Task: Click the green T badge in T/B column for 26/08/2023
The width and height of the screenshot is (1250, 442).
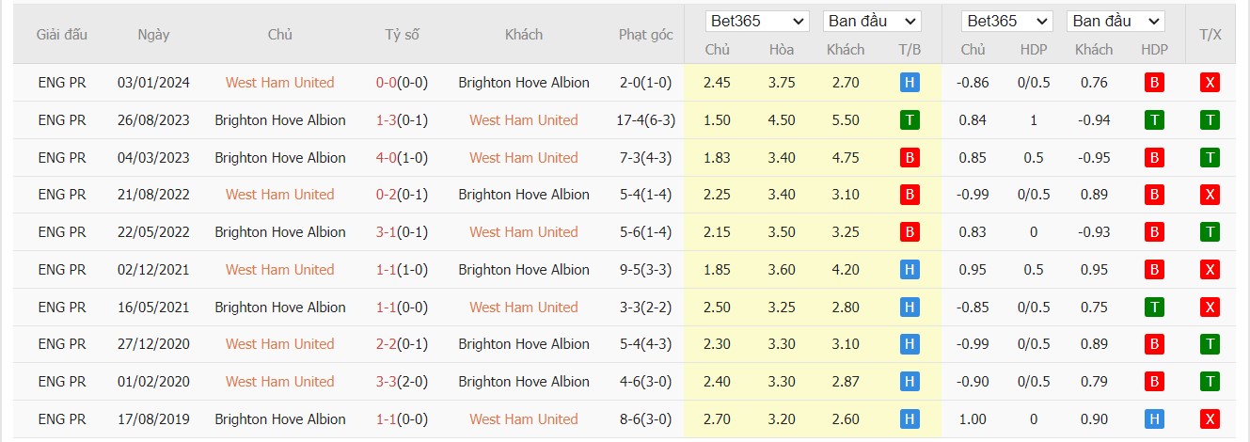Action: coord(909,120)
